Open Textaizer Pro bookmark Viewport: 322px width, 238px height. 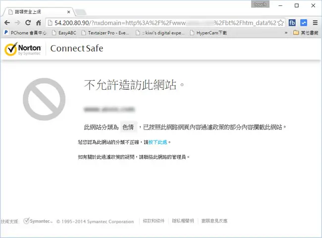[x=105, y=33]
